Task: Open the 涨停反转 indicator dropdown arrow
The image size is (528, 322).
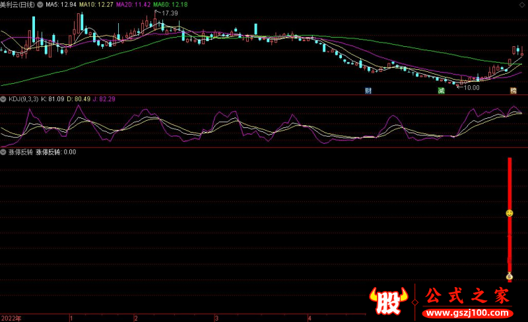Action: coord(3,152)
